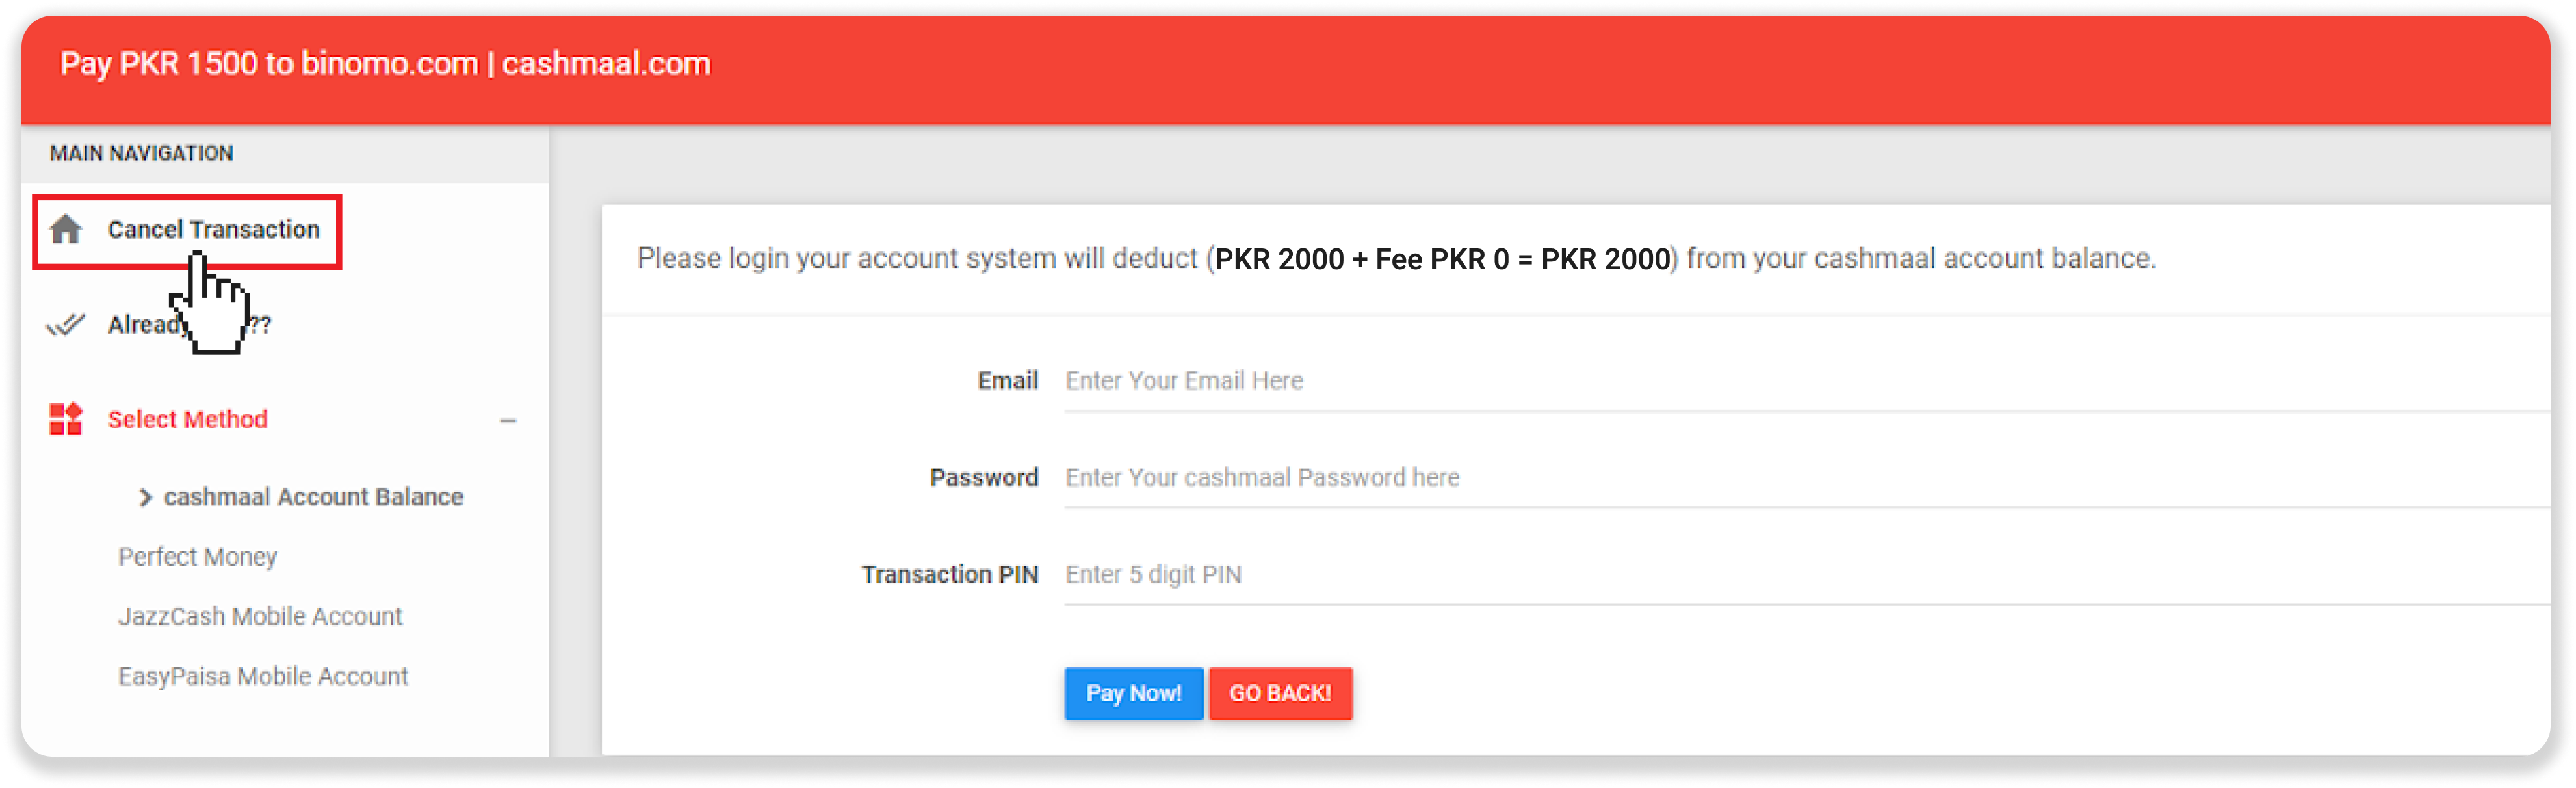Click the double-checkmark icon in the sidebar

(x=66, y=325)
